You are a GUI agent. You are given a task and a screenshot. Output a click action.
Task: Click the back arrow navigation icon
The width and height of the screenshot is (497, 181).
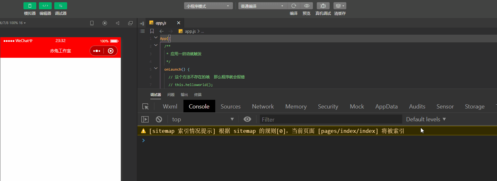pos(162,31)
